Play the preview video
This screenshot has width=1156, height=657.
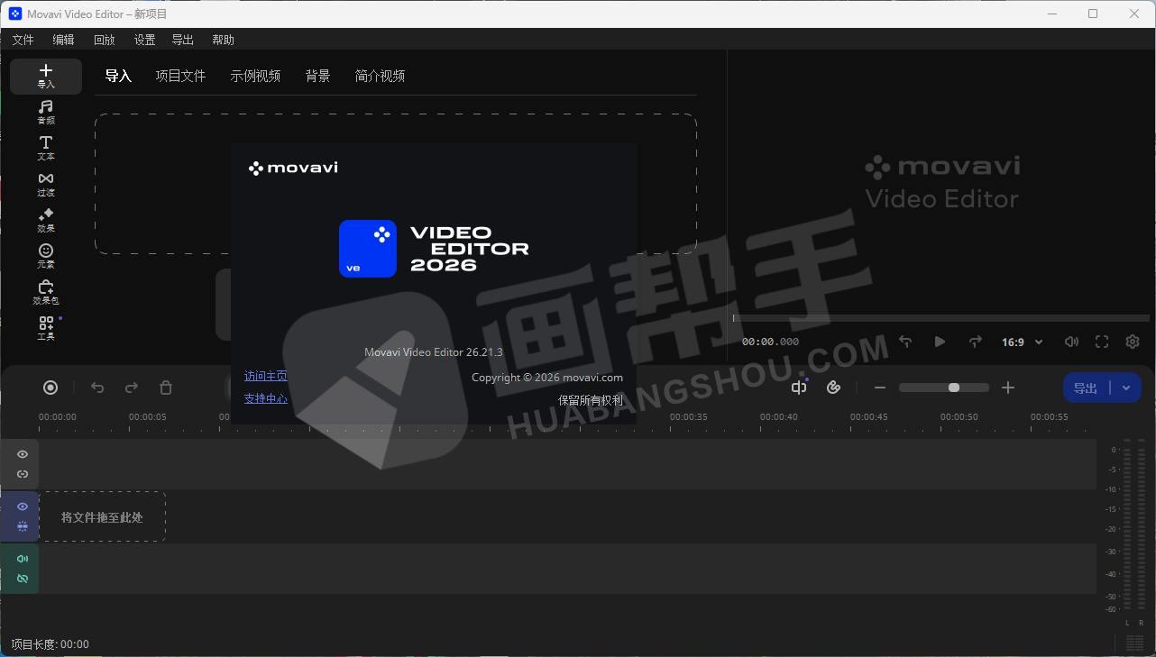point(940,342)
